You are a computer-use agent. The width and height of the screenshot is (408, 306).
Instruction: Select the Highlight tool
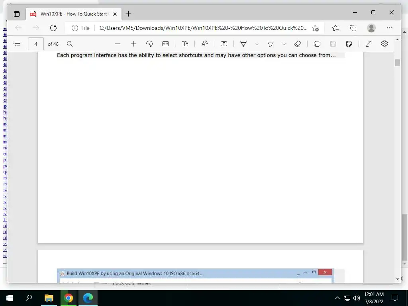coord(271,44)
